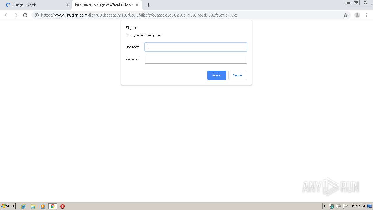373x210 pixels.
Task: Open Windows Explorer folder icon in taskbar
Action: pyautogui.click(x=33, y=206)
